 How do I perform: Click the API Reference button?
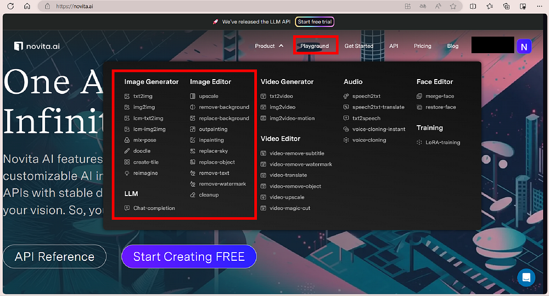click(x=54, y=257)
